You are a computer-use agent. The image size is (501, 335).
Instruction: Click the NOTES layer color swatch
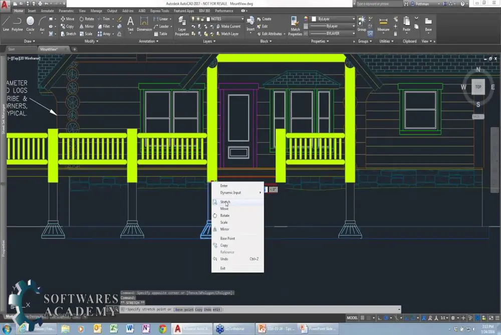pyautogui.click(x=208, y=19)
